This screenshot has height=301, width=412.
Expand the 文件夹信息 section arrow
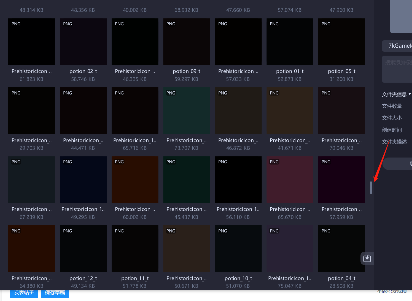410,94
